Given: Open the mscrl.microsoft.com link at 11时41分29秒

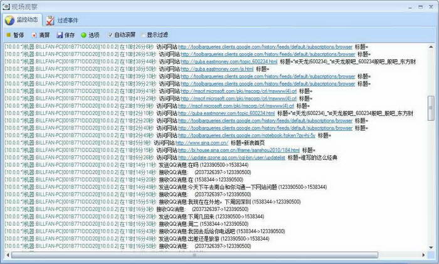Looking at the screenshot, I should (x=238, y=98).
